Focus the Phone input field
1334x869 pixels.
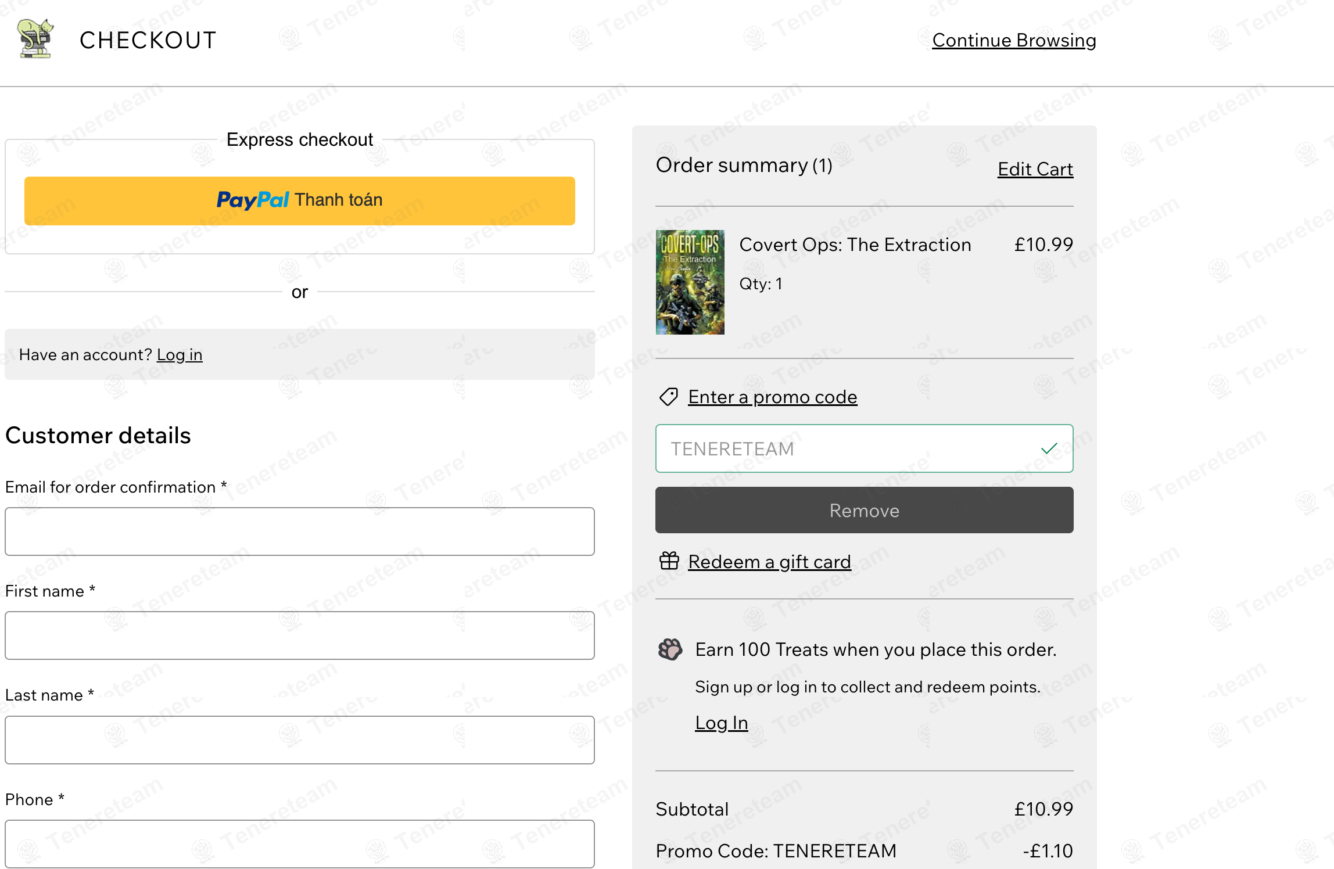pos(300,844)
